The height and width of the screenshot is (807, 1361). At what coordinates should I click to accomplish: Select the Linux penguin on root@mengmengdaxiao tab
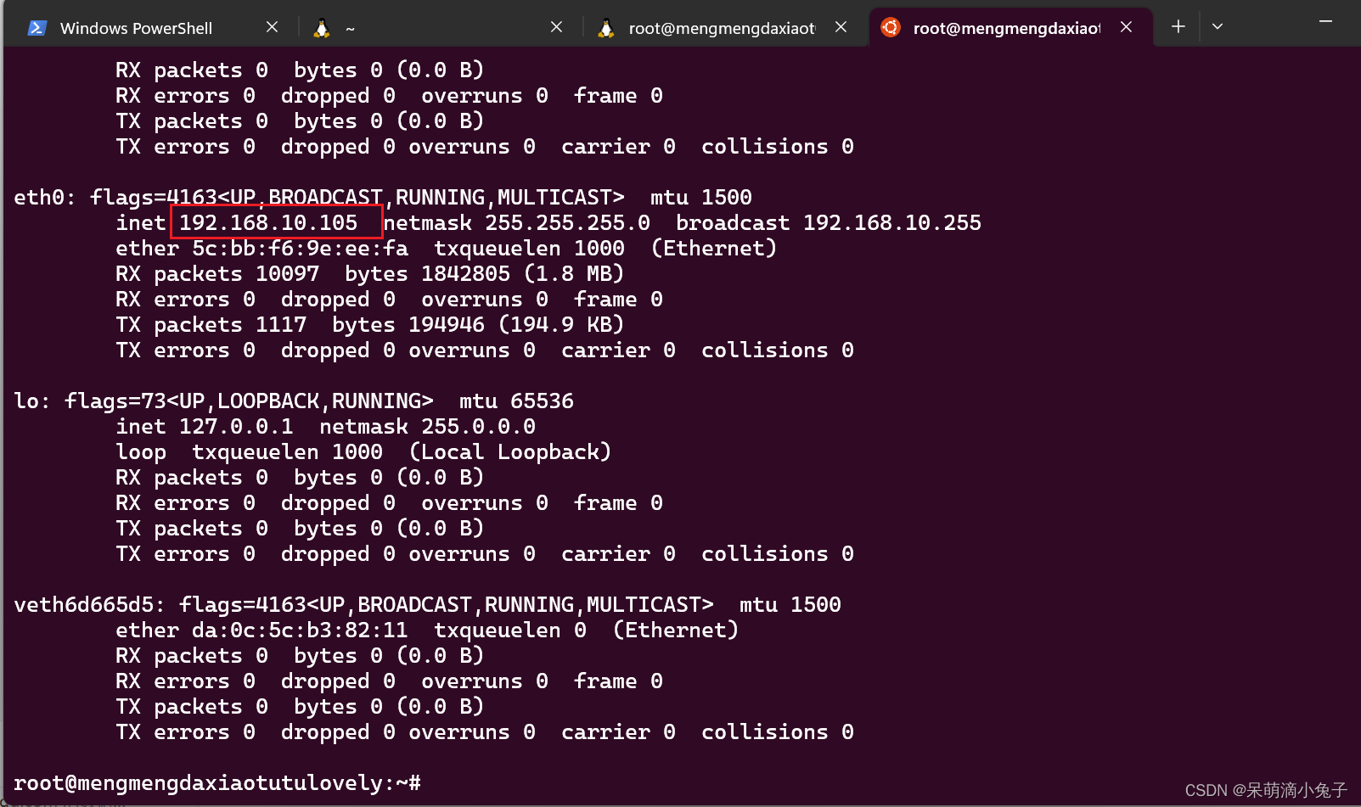606,28
